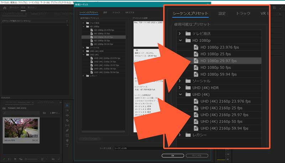Select the Ripple Edit tool
Screen dimensions: 285x163
pos(67,115)
